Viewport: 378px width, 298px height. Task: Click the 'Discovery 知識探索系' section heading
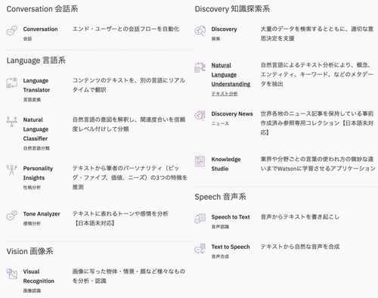(232, 9)
